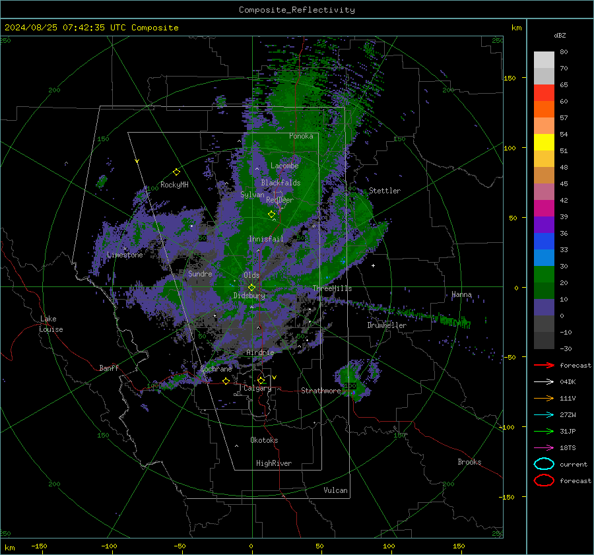Select the orange 60 dBZ swatch
This screenshot has width=594, height=555.
tap(544, 109)
